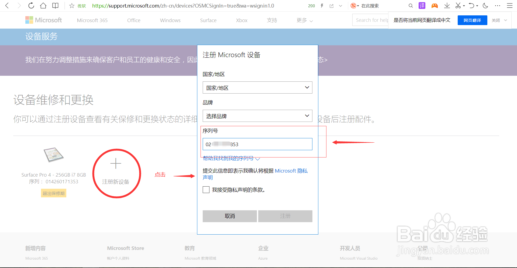This screenshot has height=268, width=517.
Task: Toggle night mode moon icon
Action: tap(485, 6)
